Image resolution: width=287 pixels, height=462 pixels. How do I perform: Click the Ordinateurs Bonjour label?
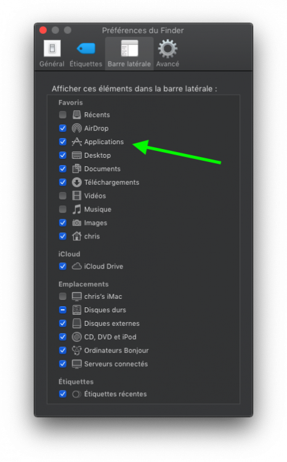coord(116,351)
